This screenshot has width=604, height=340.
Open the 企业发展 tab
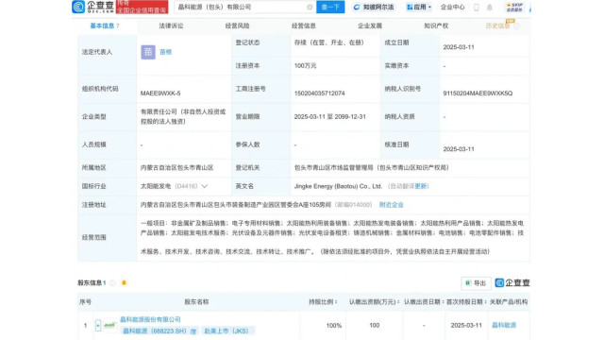click(x=370, y=25)
